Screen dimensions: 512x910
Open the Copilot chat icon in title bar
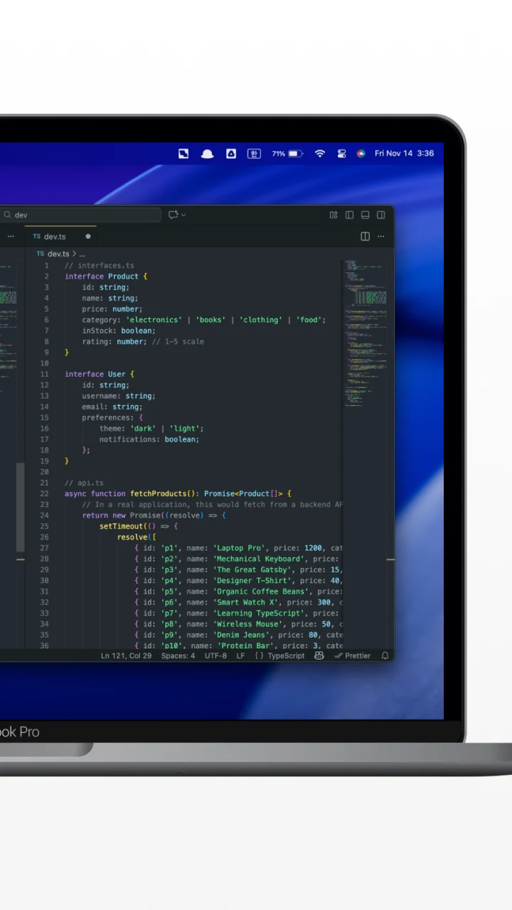[x=173, y=215]
